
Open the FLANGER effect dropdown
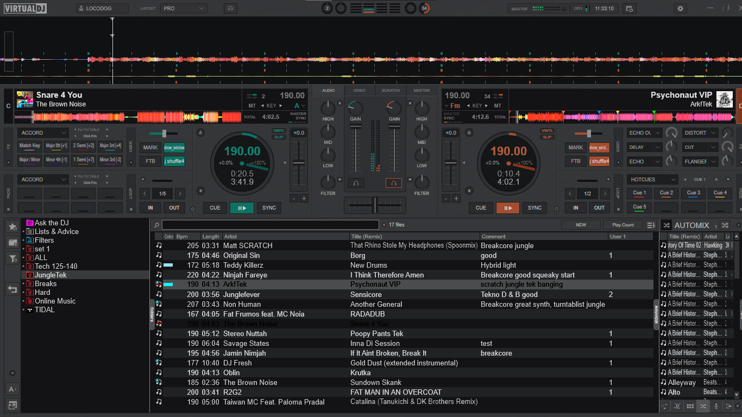click(x=700, y=161)
